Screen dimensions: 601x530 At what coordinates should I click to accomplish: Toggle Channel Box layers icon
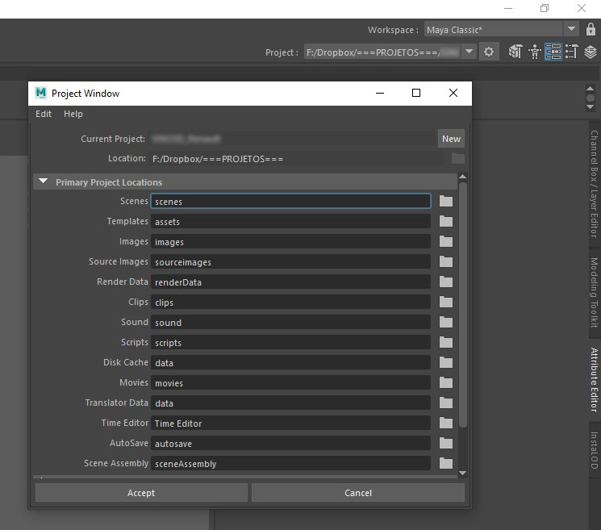tap(591, 52)
